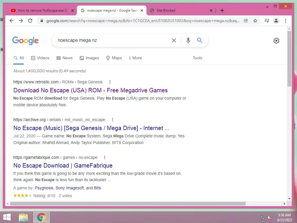Open the muted volume tray icon
The width and height of the screenshot is (297, 223).
tap(270, 217)
